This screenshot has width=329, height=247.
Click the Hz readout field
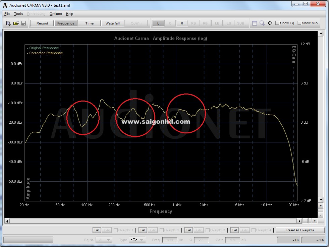pos(288,240)
